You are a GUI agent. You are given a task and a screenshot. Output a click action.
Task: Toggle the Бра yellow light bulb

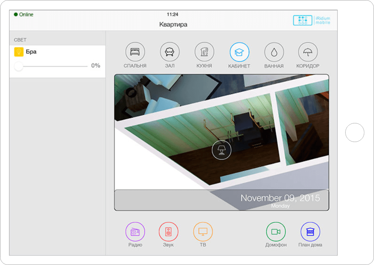[x=19, y=52]
